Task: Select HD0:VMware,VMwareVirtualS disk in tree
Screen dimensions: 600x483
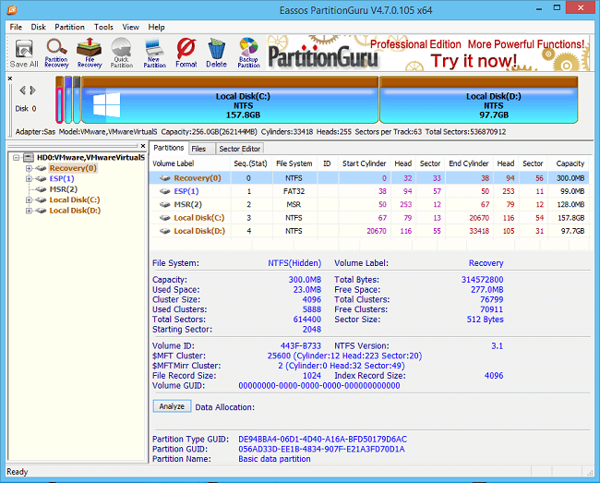Action: [x=90, y=158]
